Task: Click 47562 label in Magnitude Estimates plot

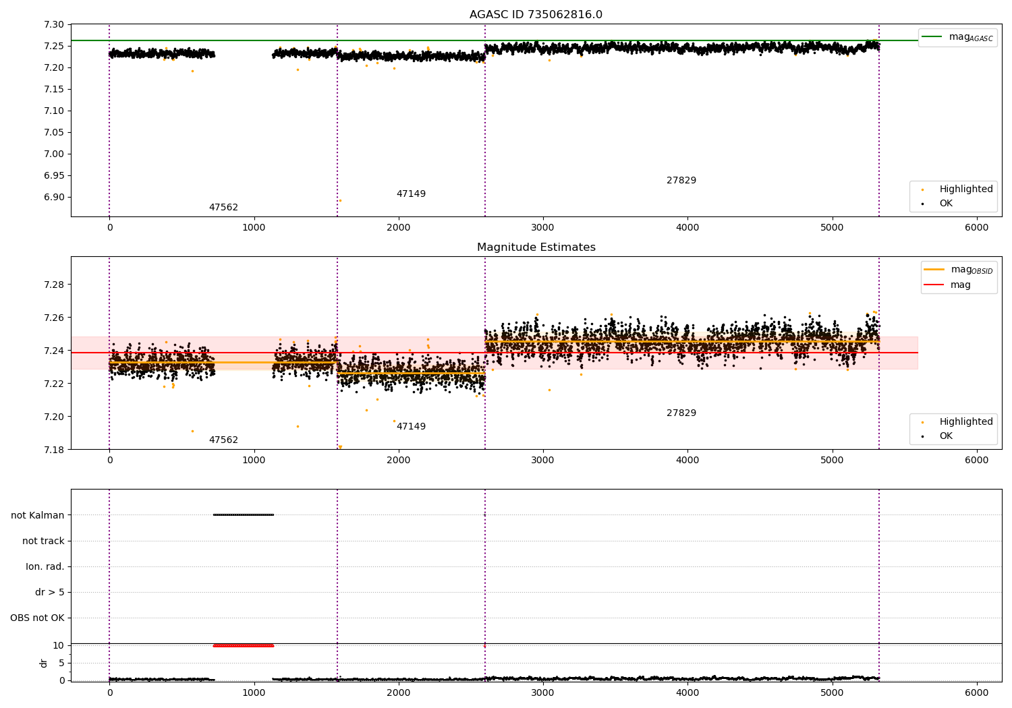Action: (223, 440)
